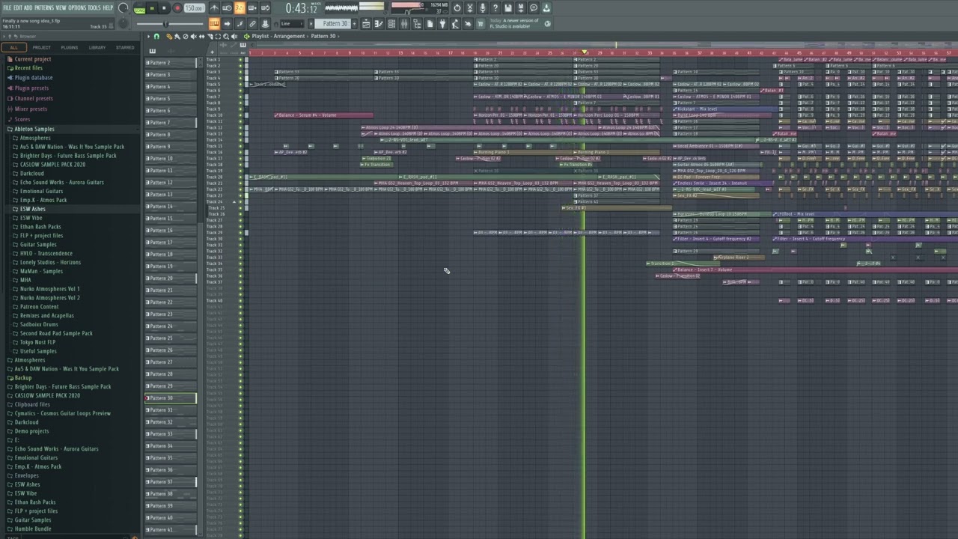Select Pattern 41 in the picker list
958x539 pixels.
(x=171, y=530)
